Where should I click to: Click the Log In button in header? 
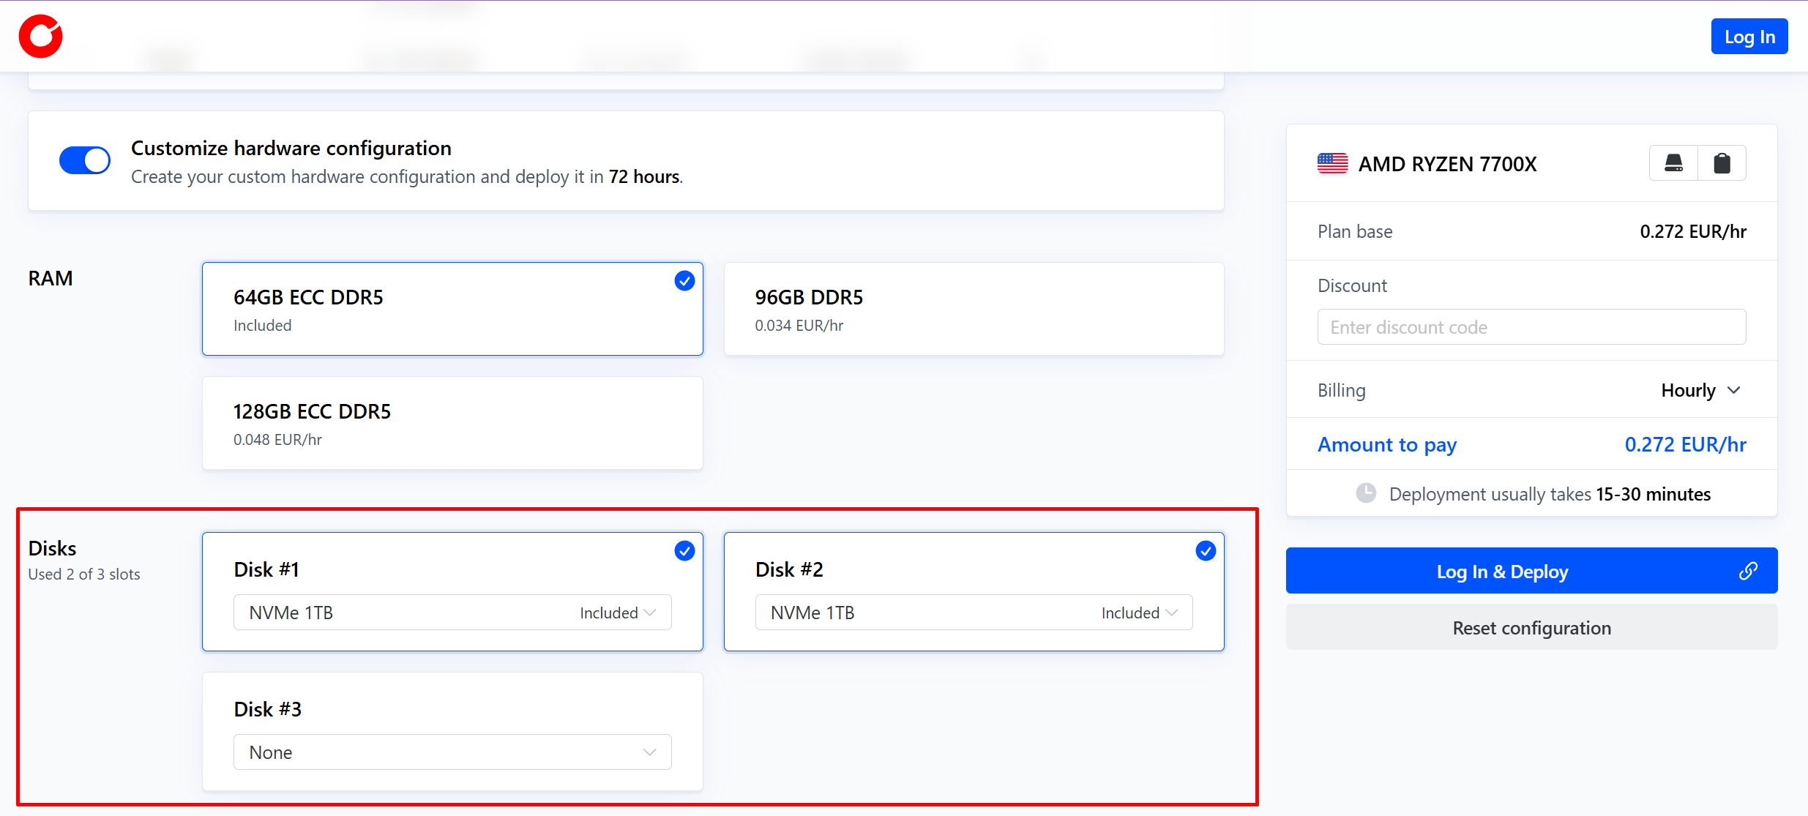coord(1749,37)
